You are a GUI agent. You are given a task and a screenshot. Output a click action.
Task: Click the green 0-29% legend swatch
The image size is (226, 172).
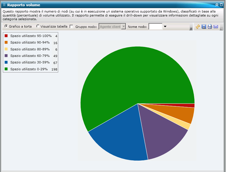pyautogui.click(x=6, y=69)
